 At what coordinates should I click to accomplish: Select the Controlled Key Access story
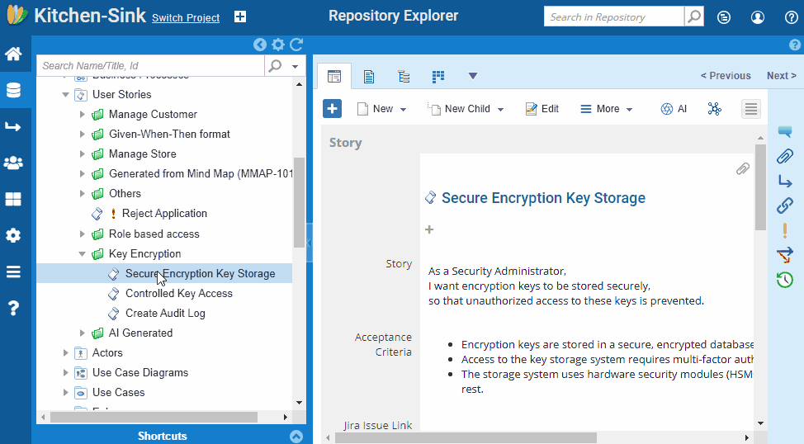coord(179,293)
